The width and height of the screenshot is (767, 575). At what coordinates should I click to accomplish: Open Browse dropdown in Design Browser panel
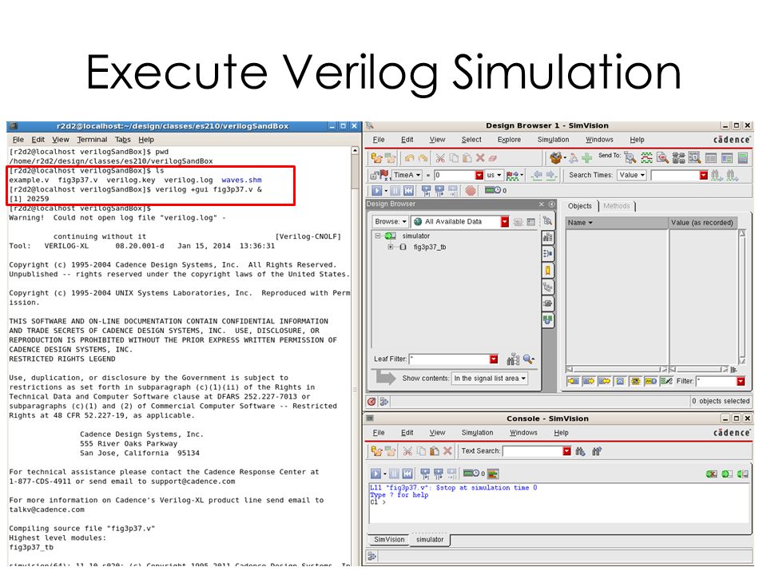pyautogui.click(x=390, y=221)
